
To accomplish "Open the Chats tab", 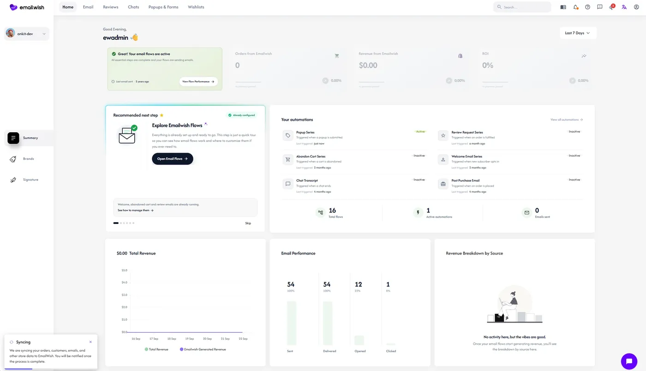I will point(133,7).
